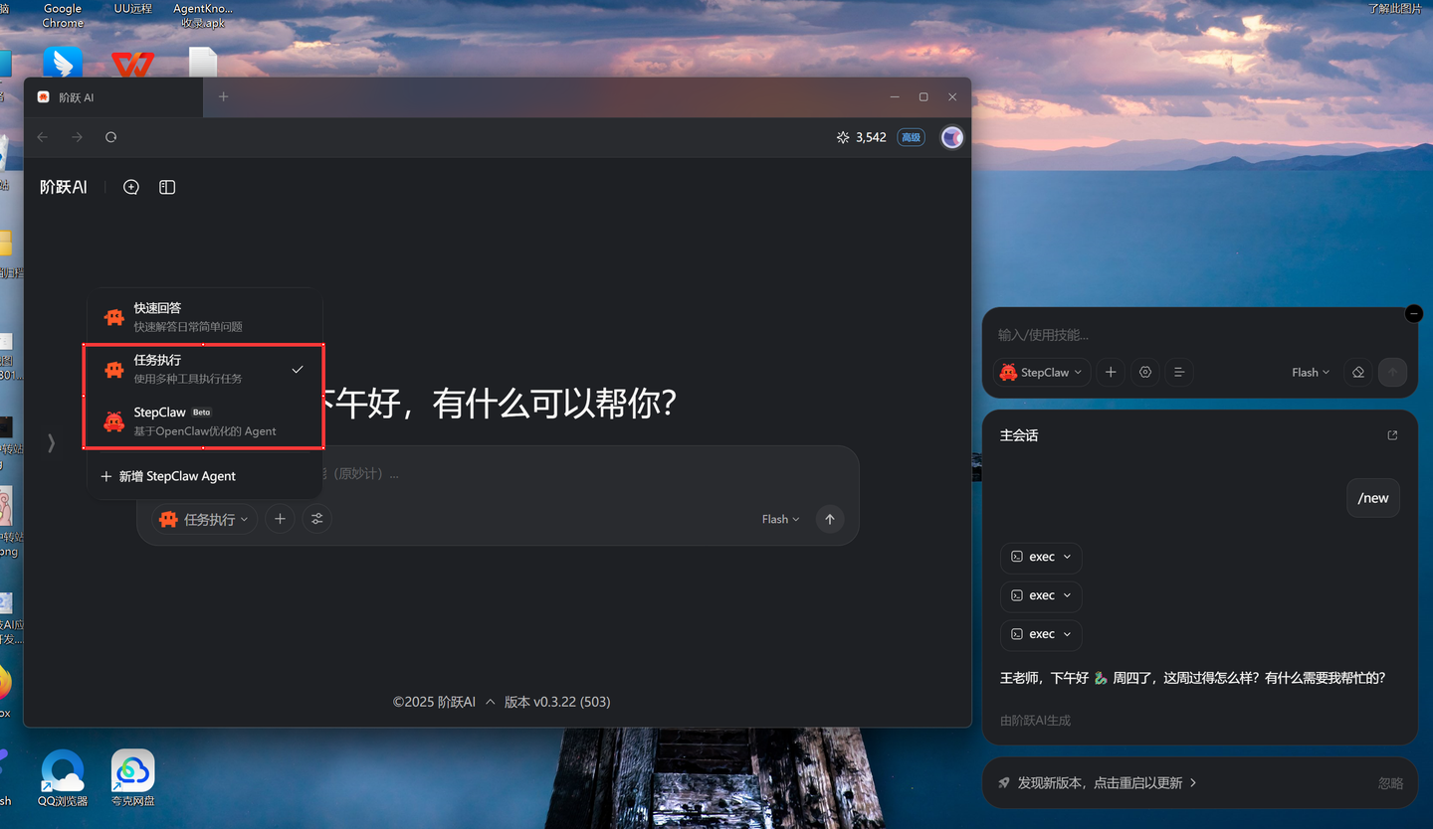Click the ©2025 阶跃AI footer text
1433x829 pixels.
(434, 702)
